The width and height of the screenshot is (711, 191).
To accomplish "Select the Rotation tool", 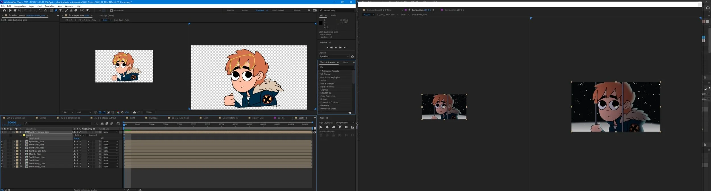I will coord(41,10).
